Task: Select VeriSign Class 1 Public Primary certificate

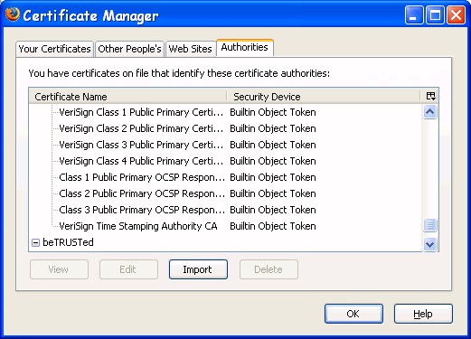Action: (x=225, y=112)
